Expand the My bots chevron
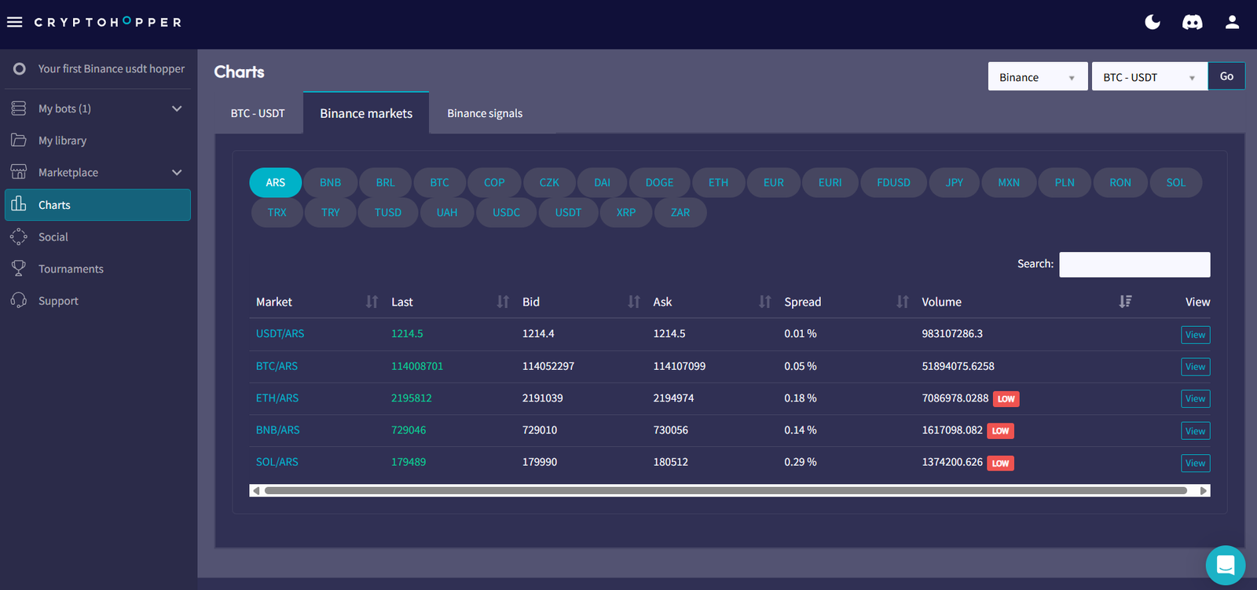Viewport: 1257px width, 590px height. 177,108
